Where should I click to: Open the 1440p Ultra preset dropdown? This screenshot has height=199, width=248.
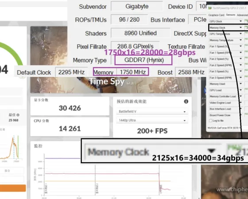(x=152, y=120)
